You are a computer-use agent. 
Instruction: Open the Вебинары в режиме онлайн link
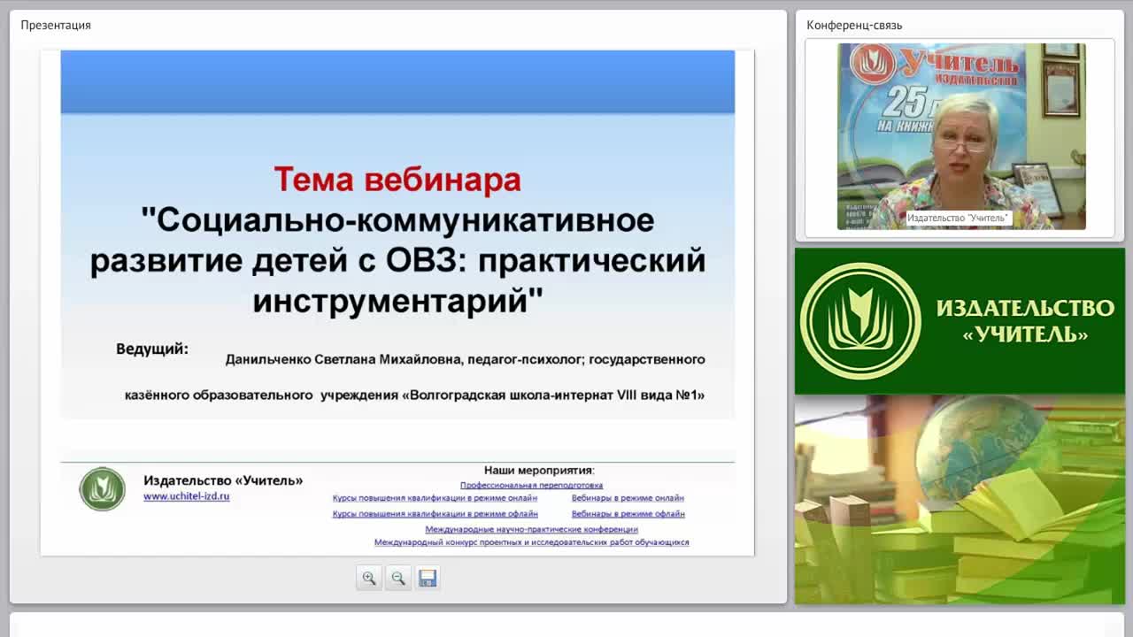tap(628, 498)
